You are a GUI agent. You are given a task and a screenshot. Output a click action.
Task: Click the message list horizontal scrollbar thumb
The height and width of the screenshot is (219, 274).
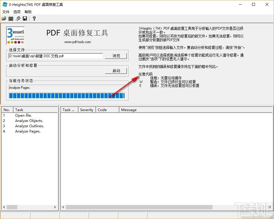click(139, 207)
